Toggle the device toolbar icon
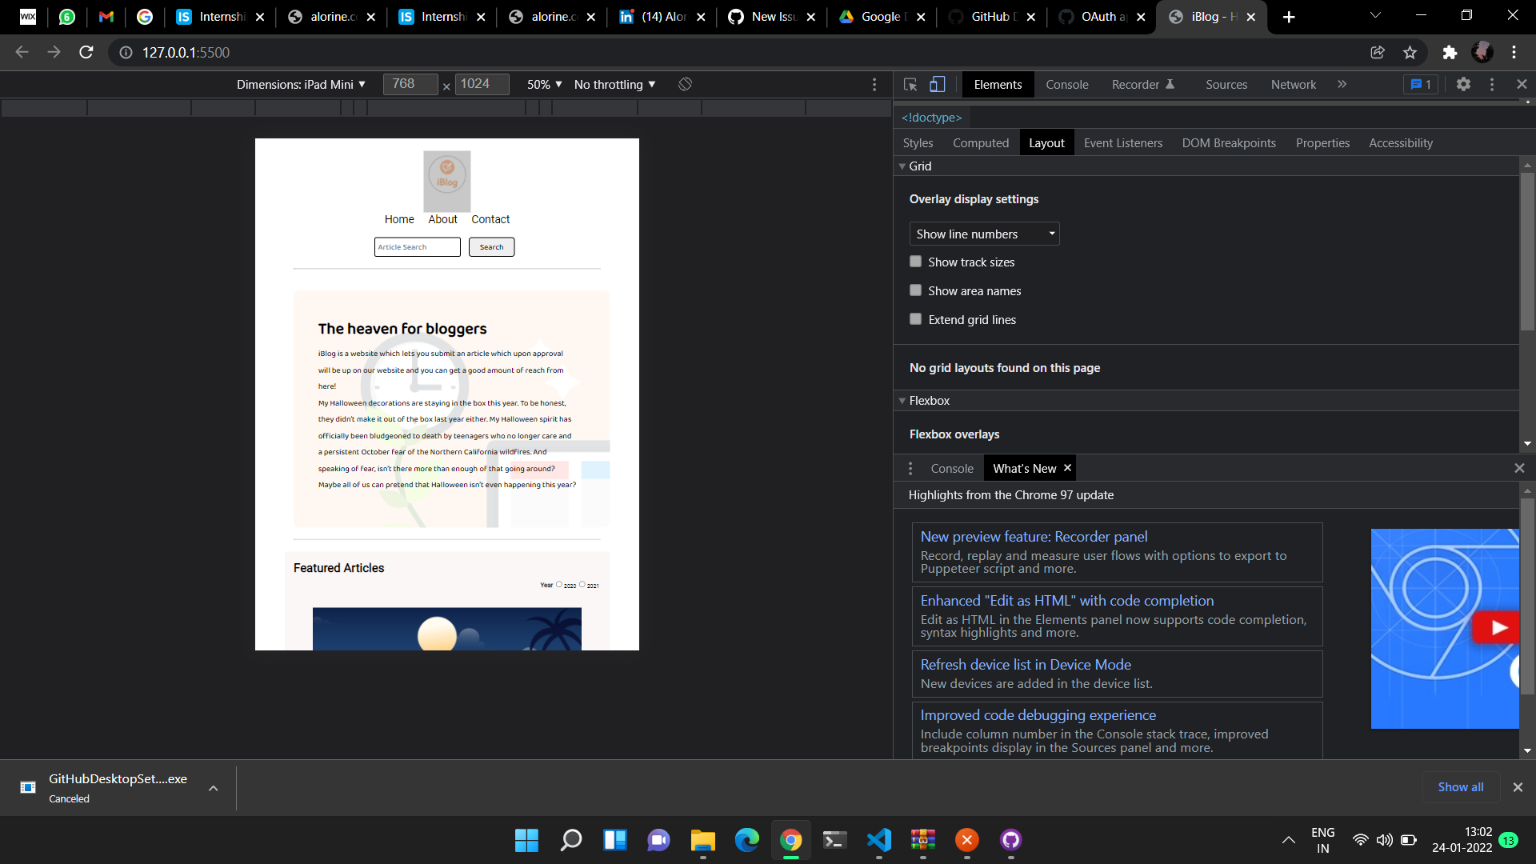 point(938,84)
